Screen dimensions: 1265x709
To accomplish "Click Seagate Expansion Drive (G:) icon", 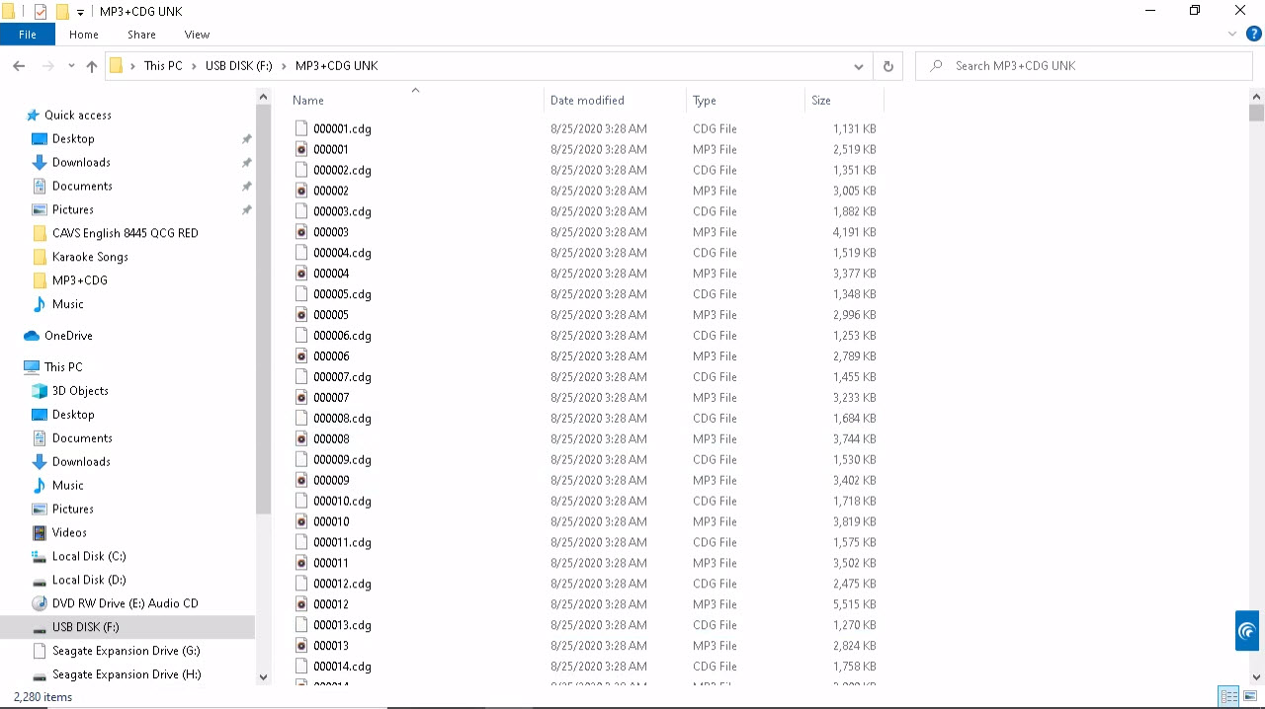I will point(40,651).
